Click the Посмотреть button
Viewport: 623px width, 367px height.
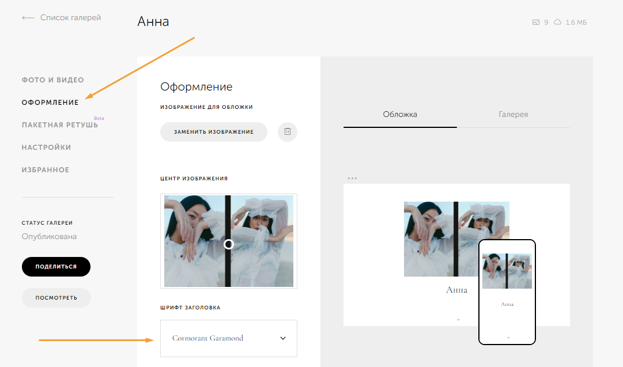pyautogui.click(x=56, y=298)
